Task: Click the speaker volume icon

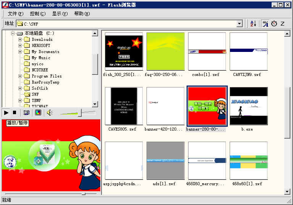Action: (50, 113)
